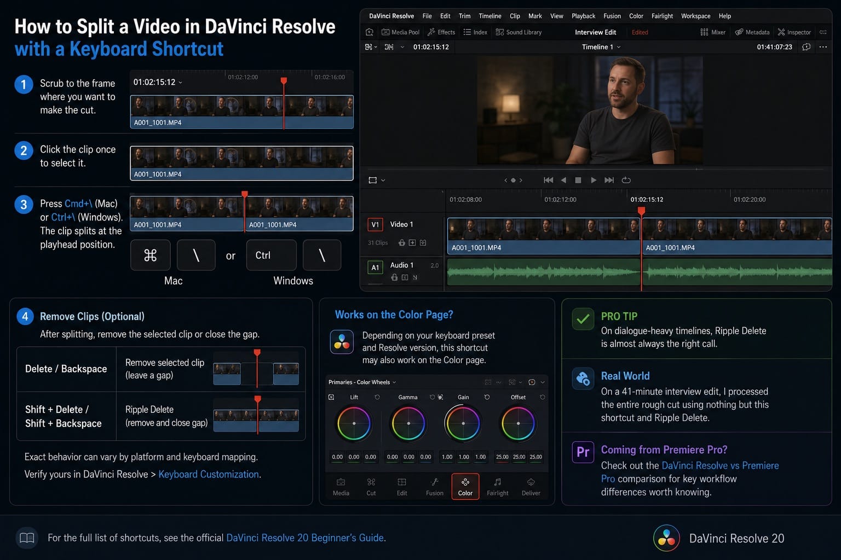Open the Inspector panel
Screen dimensions: 841x560
[794, 32]
